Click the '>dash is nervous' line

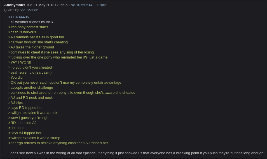tap(22, 32)
